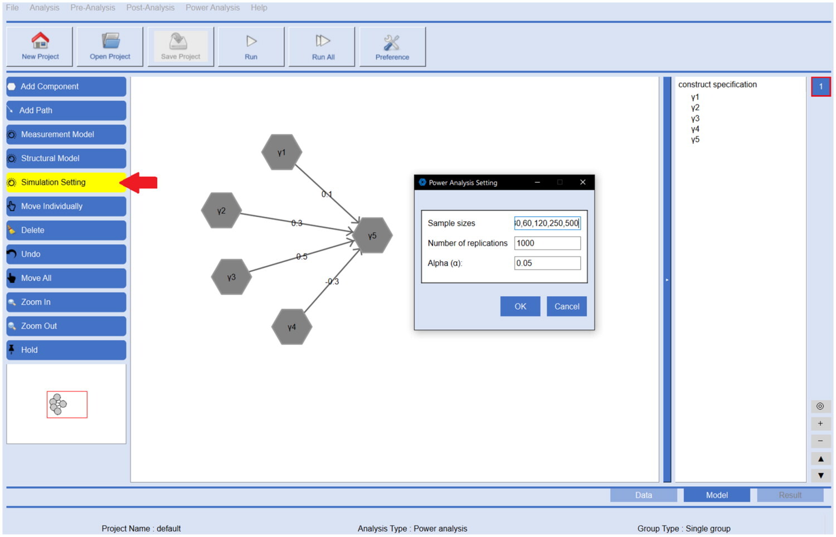Open Preference tools icon
The image size is (836, 537).
[x=392, y=42]
